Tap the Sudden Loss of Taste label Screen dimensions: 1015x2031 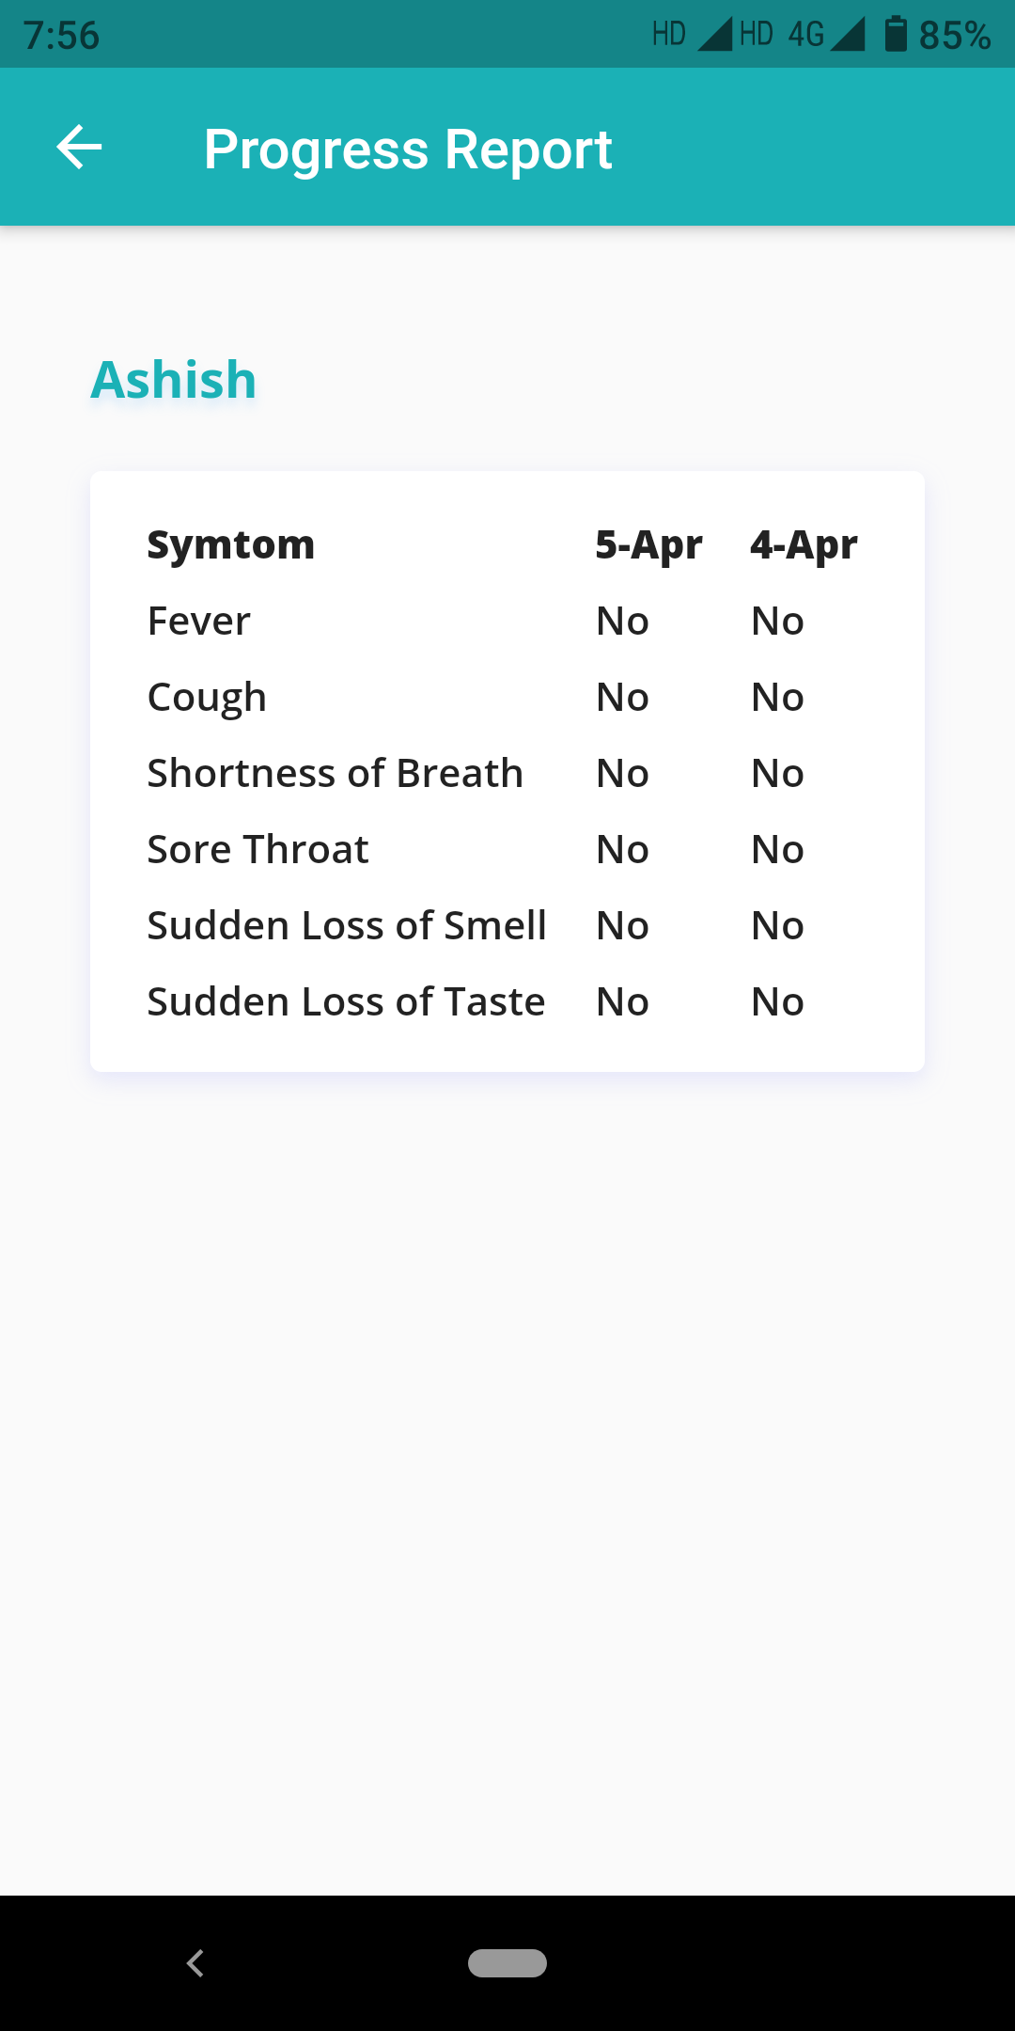pos(346,1002)
